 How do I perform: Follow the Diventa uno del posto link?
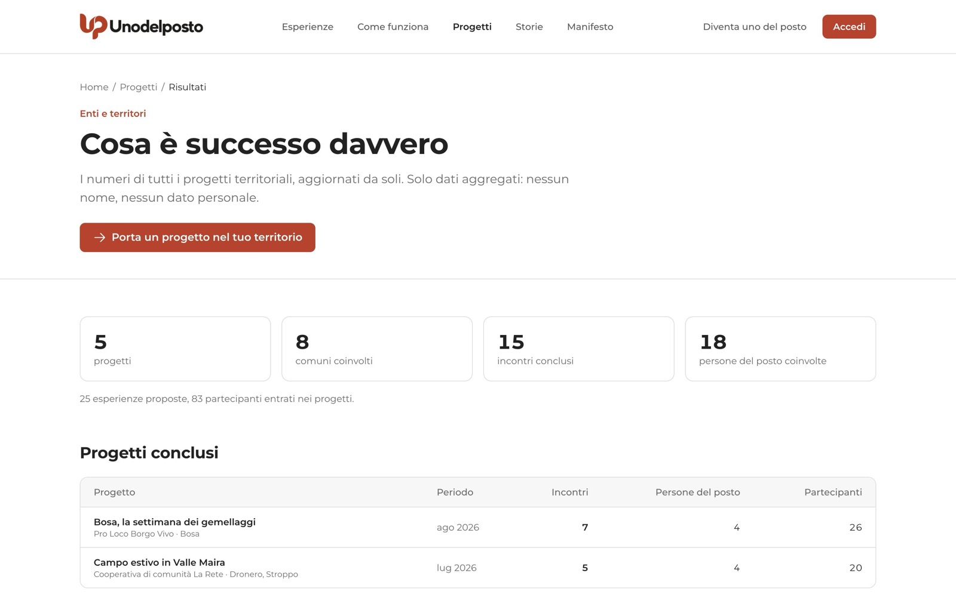[x=755, y=27]
